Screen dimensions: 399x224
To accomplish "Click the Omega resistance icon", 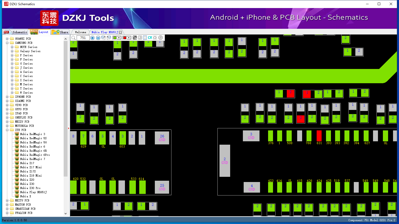I will (155, 38).
